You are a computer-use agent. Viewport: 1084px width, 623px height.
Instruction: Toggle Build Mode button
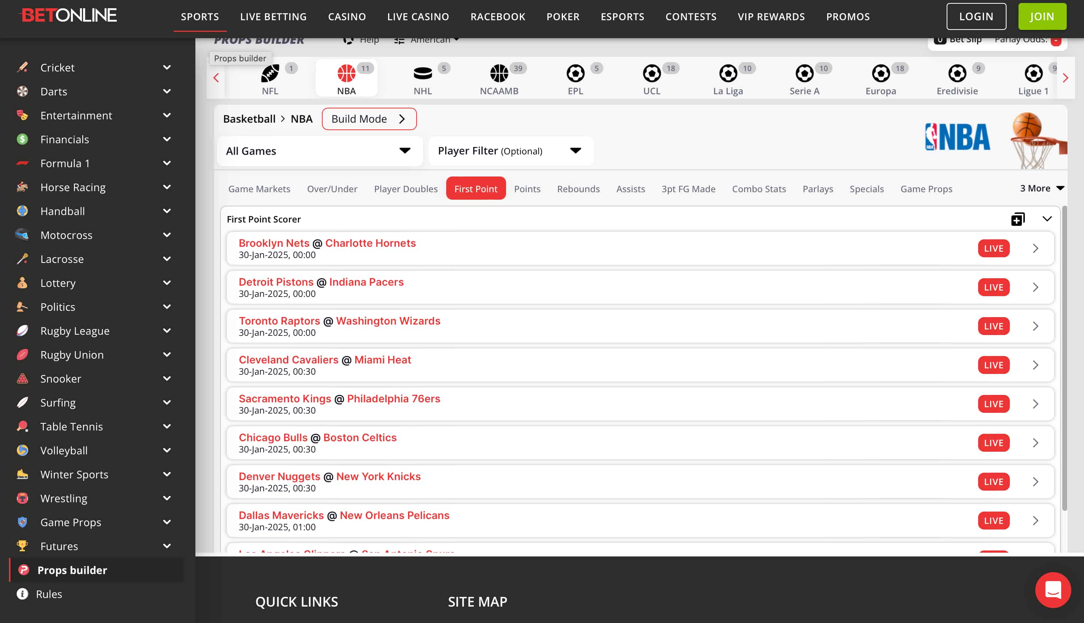point(369,119)
